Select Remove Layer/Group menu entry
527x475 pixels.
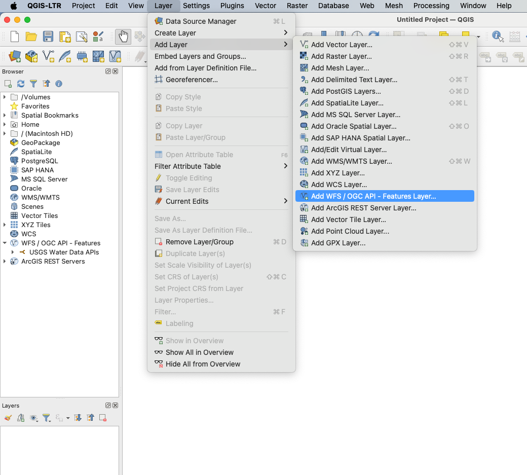(221, 242)
